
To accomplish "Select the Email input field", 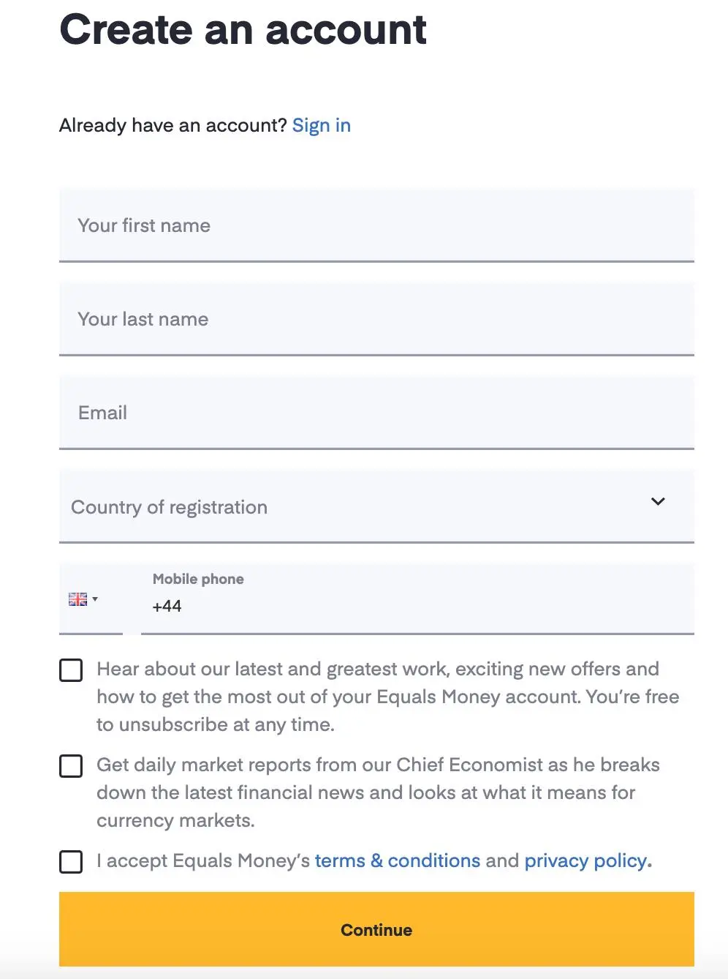I will pos(376,413).
